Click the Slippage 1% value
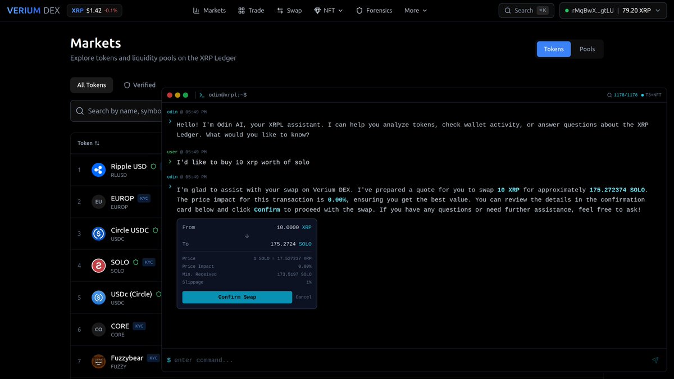The width and height of the screenshot is (674, 379). tap(309, 282)
